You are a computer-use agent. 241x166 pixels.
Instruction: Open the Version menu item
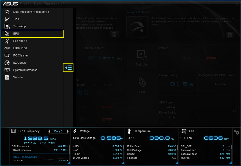point(18,77)
